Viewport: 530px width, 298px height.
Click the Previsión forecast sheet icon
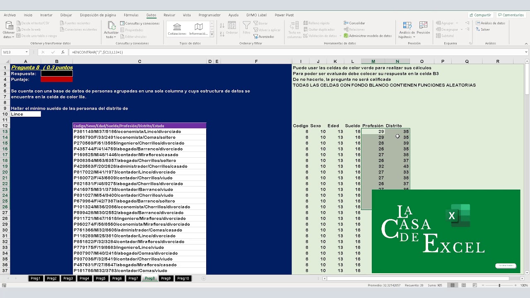pos(423,28)
